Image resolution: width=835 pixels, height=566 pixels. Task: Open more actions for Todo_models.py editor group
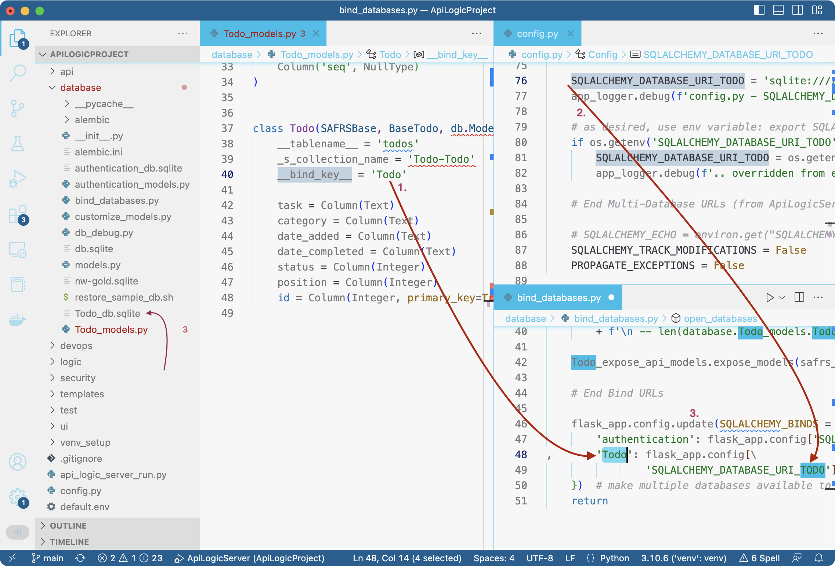pyautogui.click(x=477, y=33)
